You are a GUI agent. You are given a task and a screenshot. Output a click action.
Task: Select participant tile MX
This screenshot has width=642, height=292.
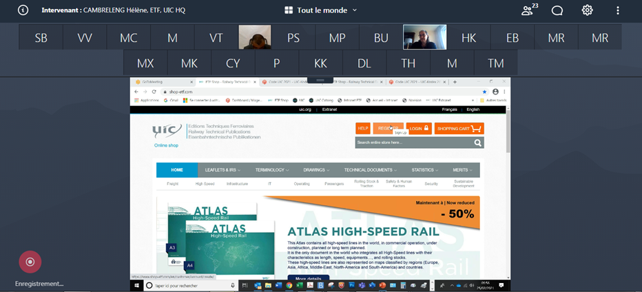click(145, 63)
